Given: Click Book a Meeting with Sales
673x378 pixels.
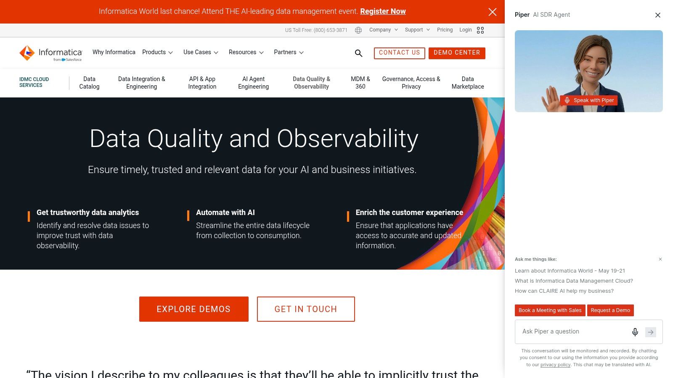Looking at the screenshot, I should point(550,310).
